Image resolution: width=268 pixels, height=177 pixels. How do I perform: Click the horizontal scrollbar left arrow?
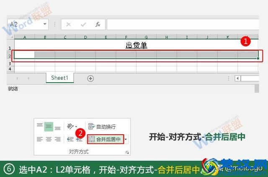(237, 78)
